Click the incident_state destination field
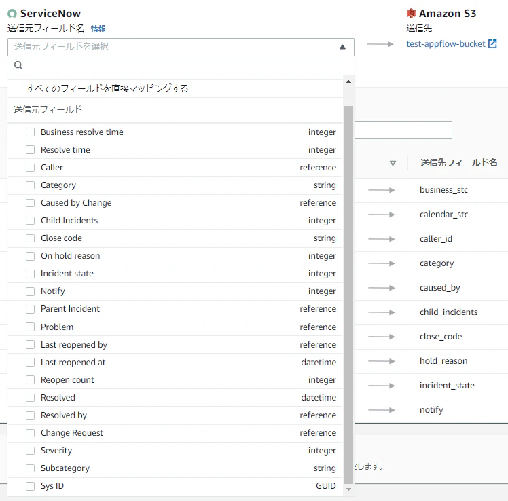 (447, 386)
